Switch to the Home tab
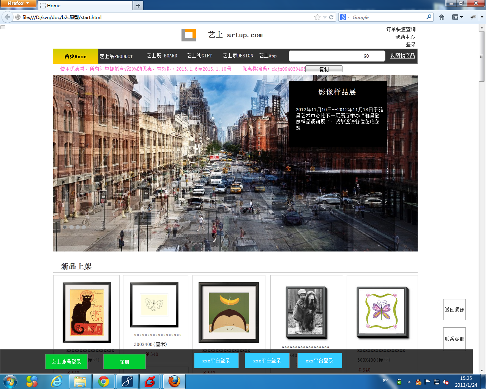 85,6
